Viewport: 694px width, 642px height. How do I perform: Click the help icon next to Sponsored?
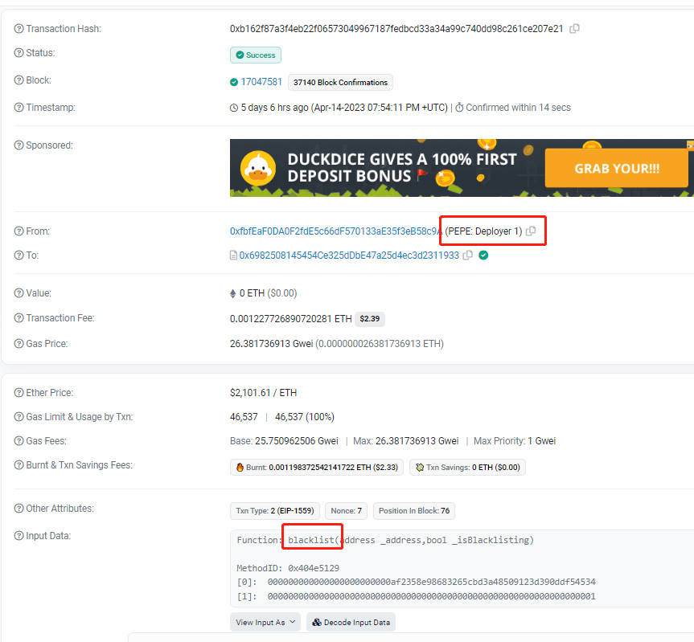(18, 145)
